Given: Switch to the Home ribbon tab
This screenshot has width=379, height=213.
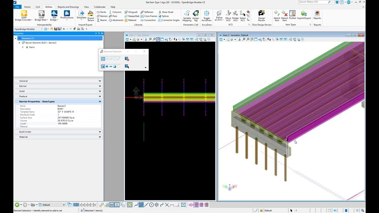Looking at the screenshot, I should point(27,7).
